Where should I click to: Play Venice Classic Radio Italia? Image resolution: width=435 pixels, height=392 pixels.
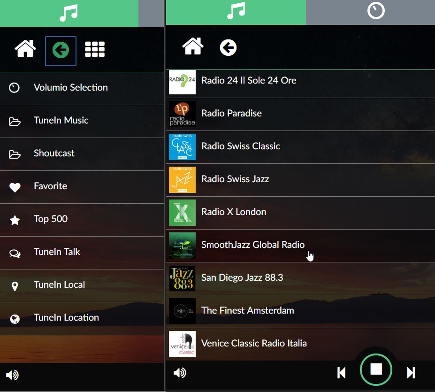(x=300, y=344)
